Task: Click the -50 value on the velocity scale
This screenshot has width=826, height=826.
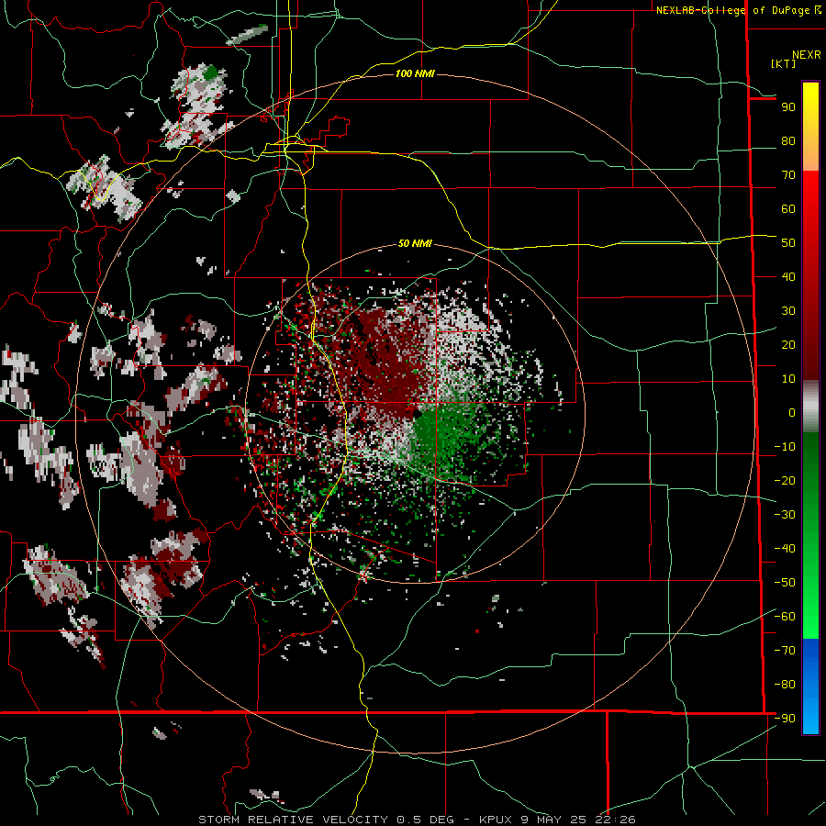Action: pos(785,583)
